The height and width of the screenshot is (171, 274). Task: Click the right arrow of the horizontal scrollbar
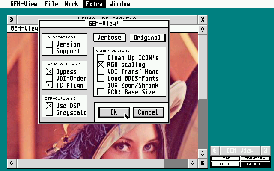click(x=193, y=163)
